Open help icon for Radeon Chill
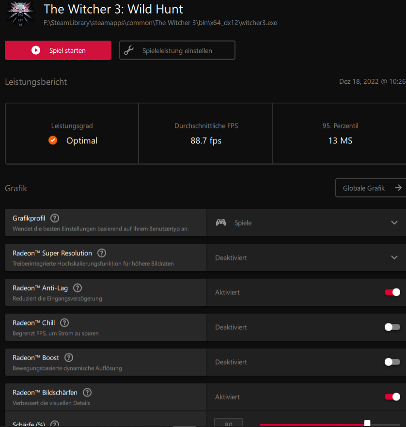The width and height of the screenshot is (406, 427). [x=64, y=323]
